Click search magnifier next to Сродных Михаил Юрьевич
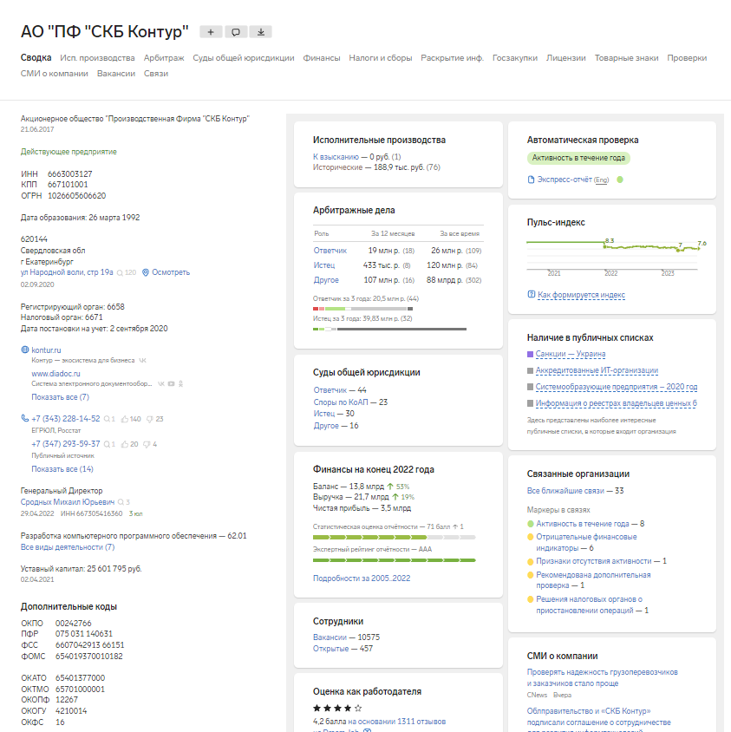This screenshot has width=731, height=732. pos(121,502)
